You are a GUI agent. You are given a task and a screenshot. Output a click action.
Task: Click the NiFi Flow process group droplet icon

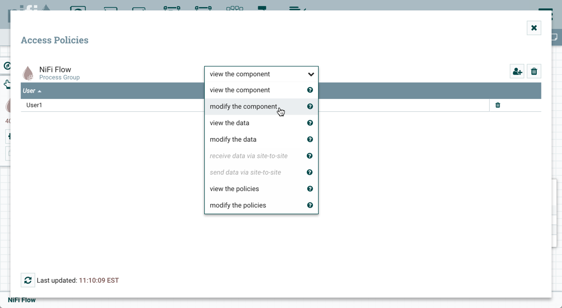tap(28, 72)
